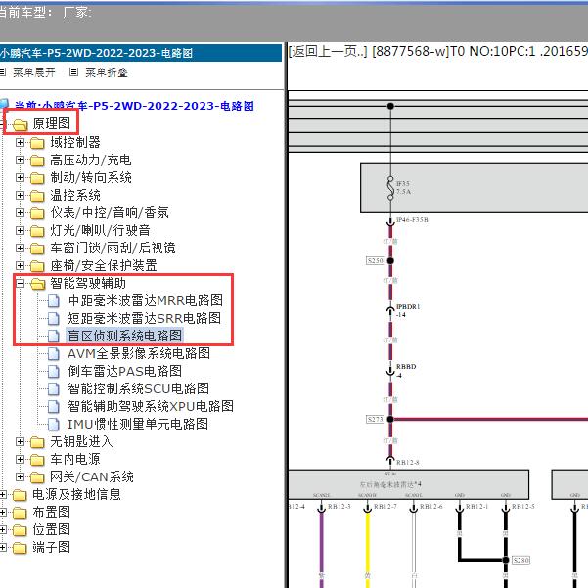Click the 温控系统 folder icon
This screenshot has height=588, width=588.
(x=37, y=196)
